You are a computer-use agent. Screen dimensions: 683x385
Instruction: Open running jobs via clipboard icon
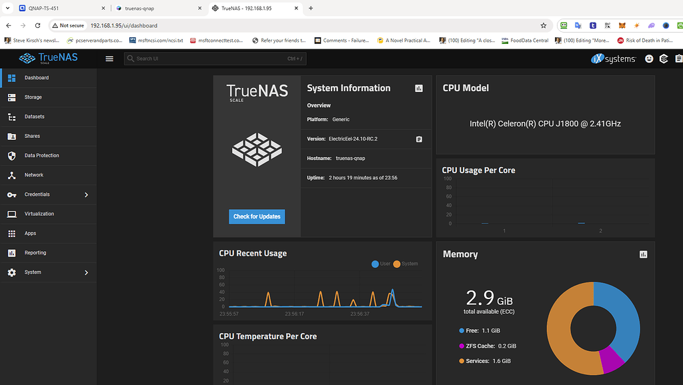pos(679,59)
